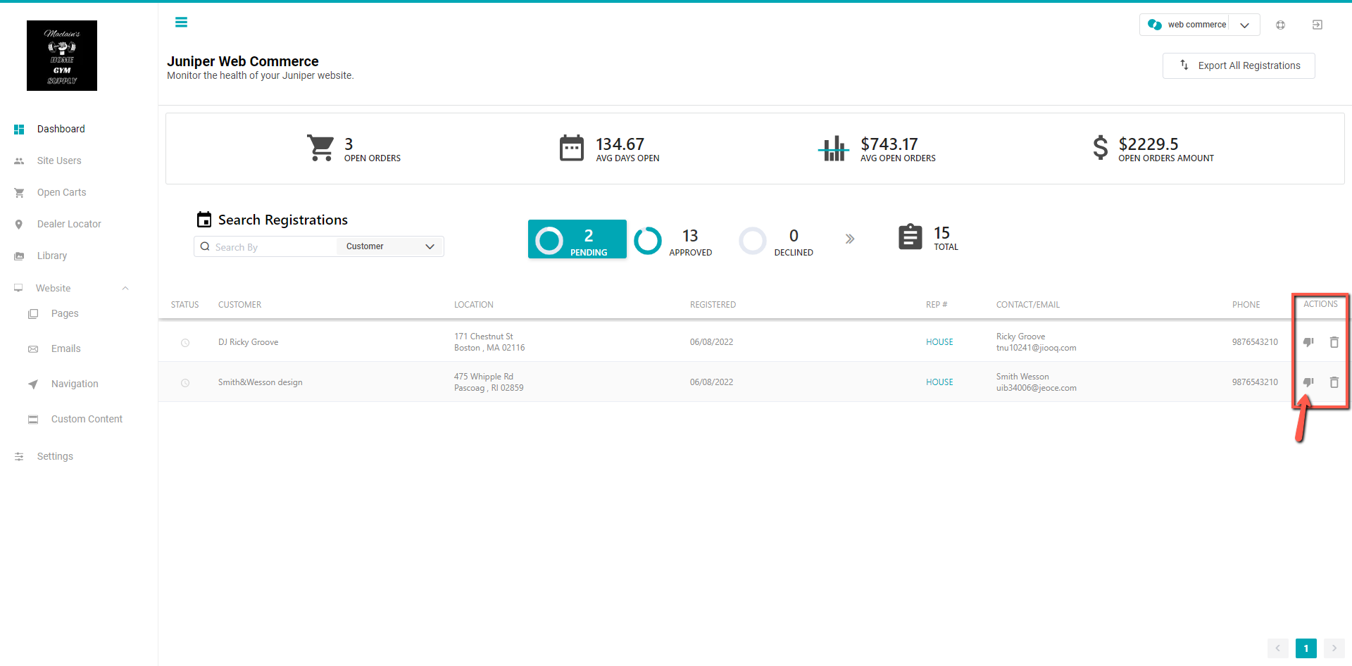This screenshot has width=1352, height=666.
Task: Open HOUSE rep link for DJ Ricky Groove
Action: (x=939, y=342)
